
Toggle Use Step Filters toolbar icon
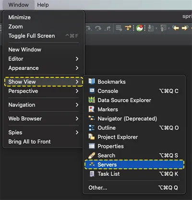point(128,28)
